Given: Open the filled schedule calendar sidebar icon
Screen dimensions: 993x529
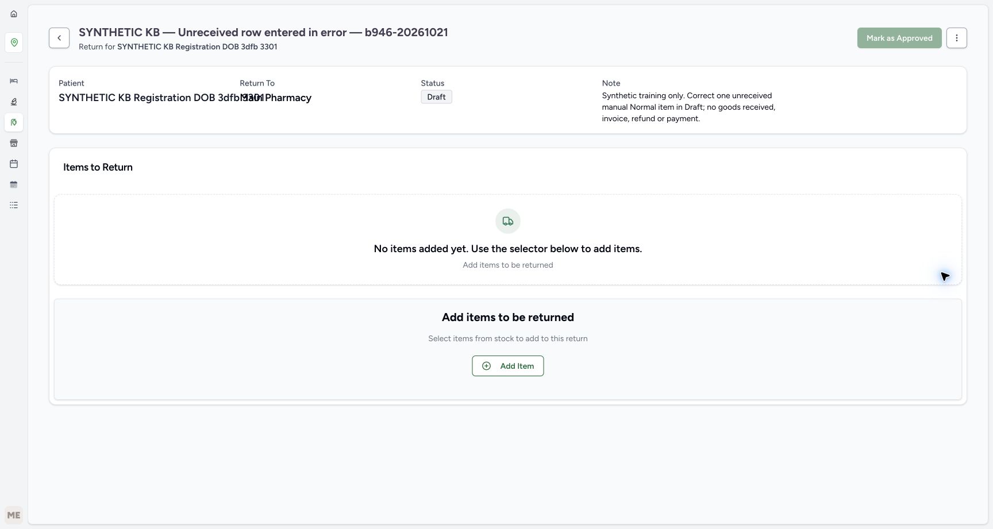Looking at the screenshot, I should coord(14,184).
